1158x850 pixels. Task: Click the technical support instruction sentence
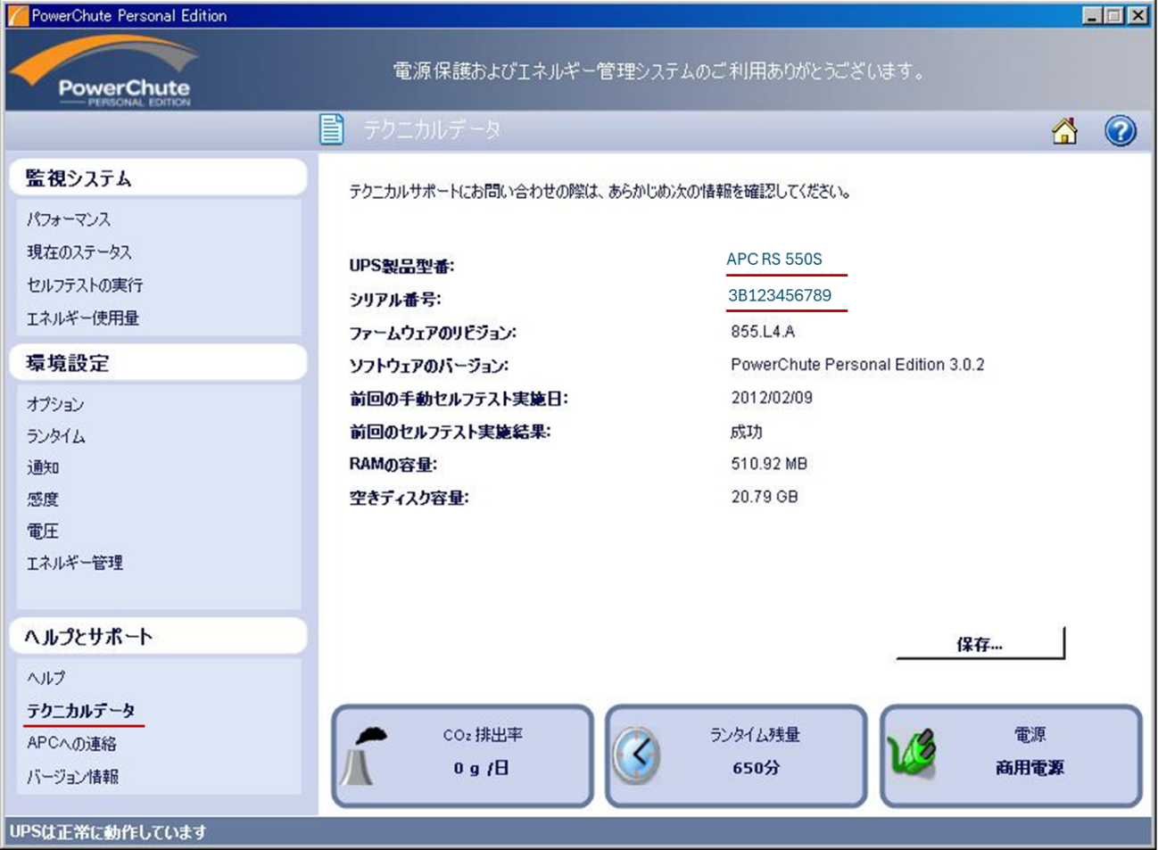click(600, 192)
